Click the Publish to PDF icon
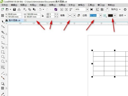The height and width of the screenshot is (96, 128). (71, 9)
